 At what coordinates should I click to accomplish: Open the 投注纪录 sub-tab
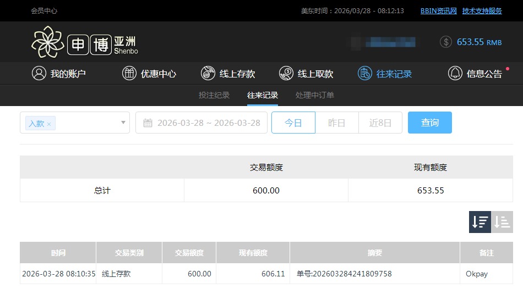pos(214,95)
